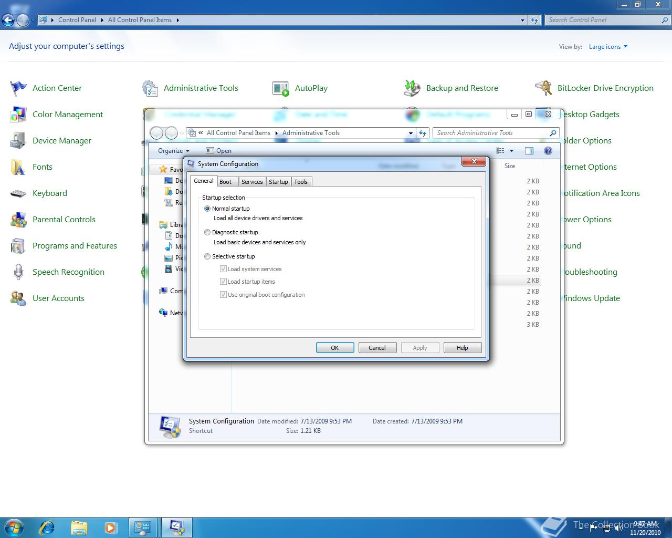672x538 pixels.
Task: Open Device Manager icon
Action: (18, 140)
